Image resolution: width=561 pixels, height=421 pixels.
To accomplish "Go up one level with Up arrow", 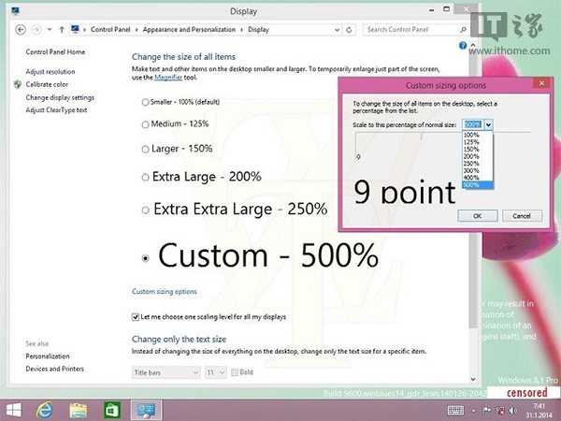I will [62, 30].
